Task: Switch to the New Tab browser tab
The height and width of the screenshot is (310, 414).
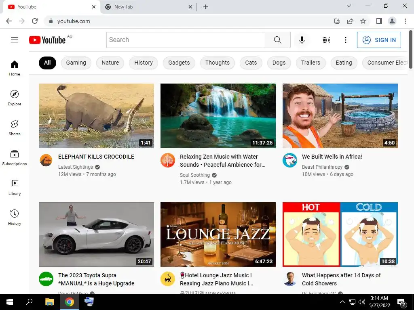Action: pos(148,7)
